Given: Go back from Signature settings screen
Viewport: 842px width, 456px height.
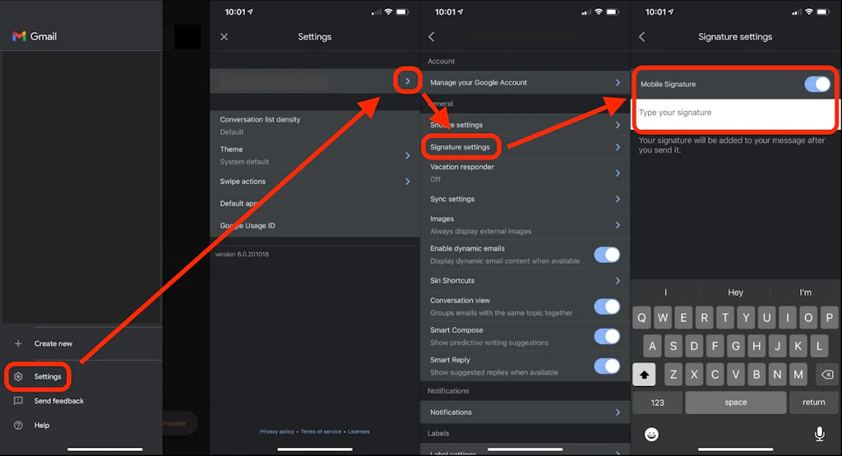Looking at the screenshot, I should 641,36.
